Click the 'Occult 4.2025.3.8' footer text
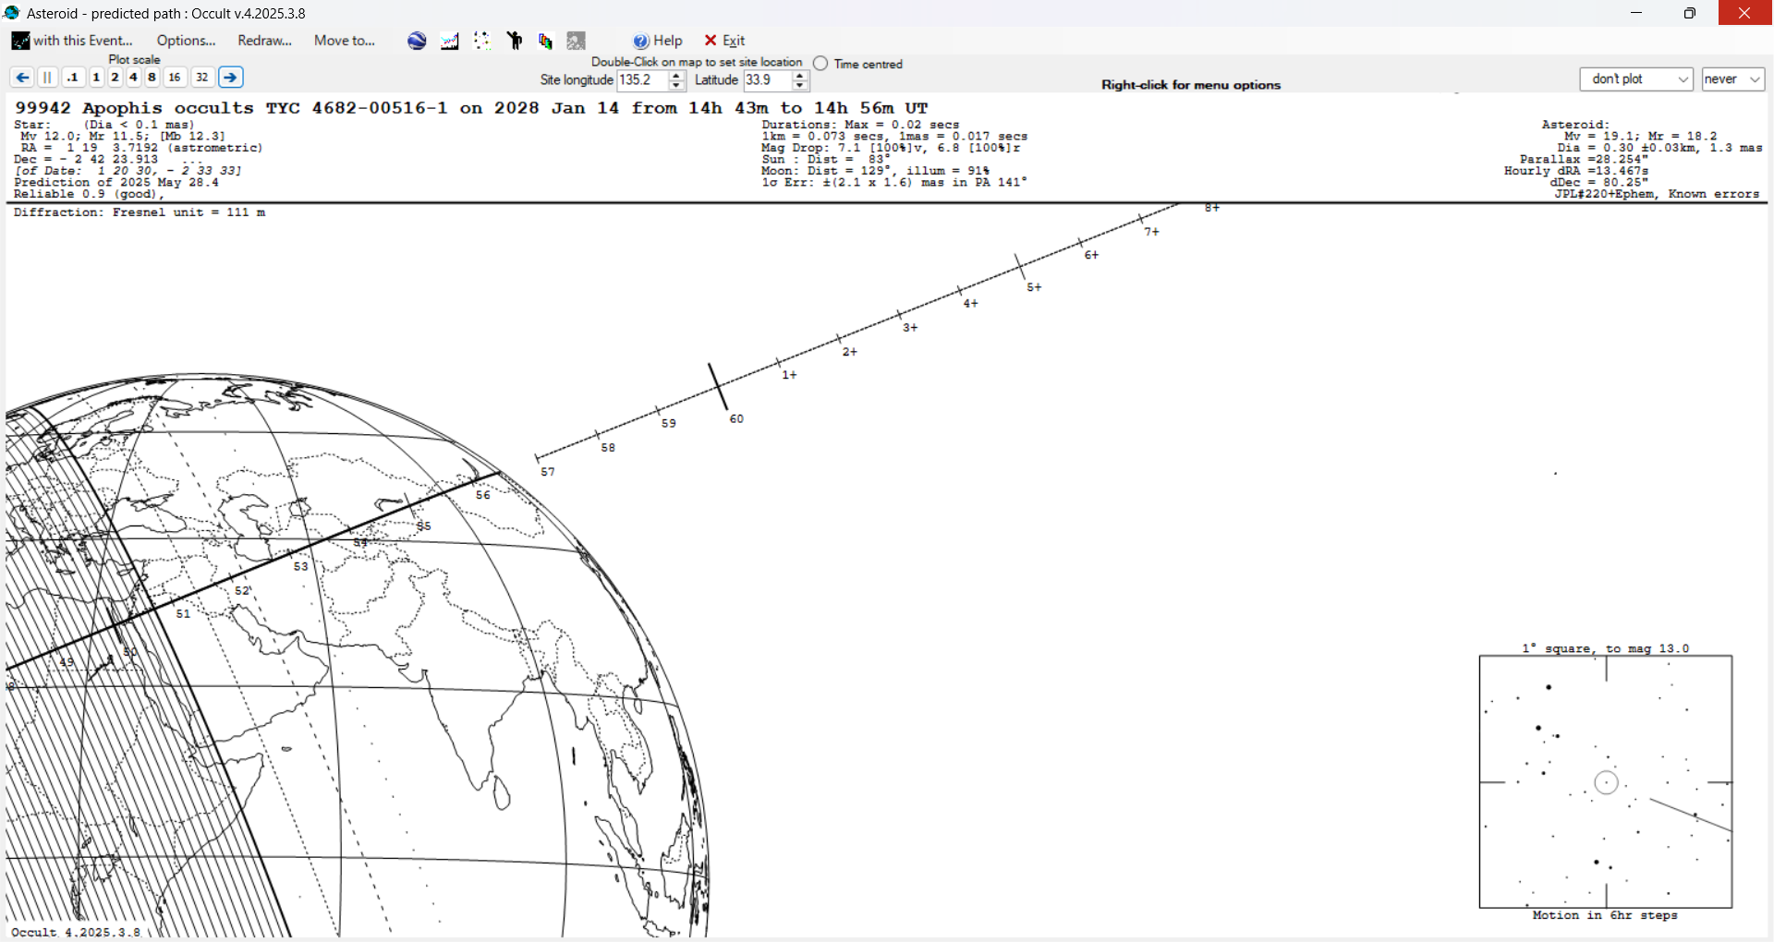 click(76, 932)
